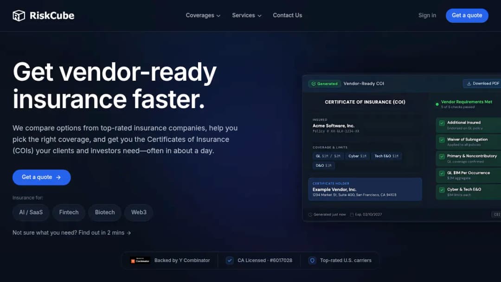The height and width of the screenshot is (282, 501).
Task: Click the Backed by Y Combinator text
Action: [x=182, y=261]
